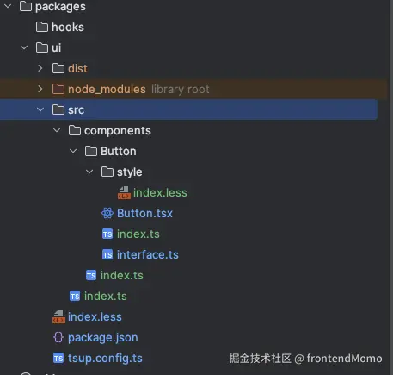The height and width of the screenshot is (375, 393).
Task: Collapse the components folder chevron
Action: 57,130
